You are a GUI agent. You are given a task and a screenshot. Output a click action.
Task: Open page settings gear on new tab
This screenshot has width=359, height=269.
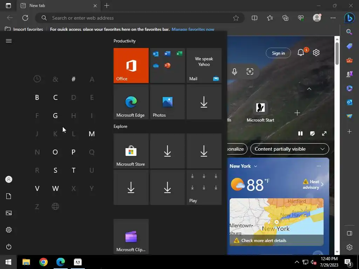(x=316, y=53)
